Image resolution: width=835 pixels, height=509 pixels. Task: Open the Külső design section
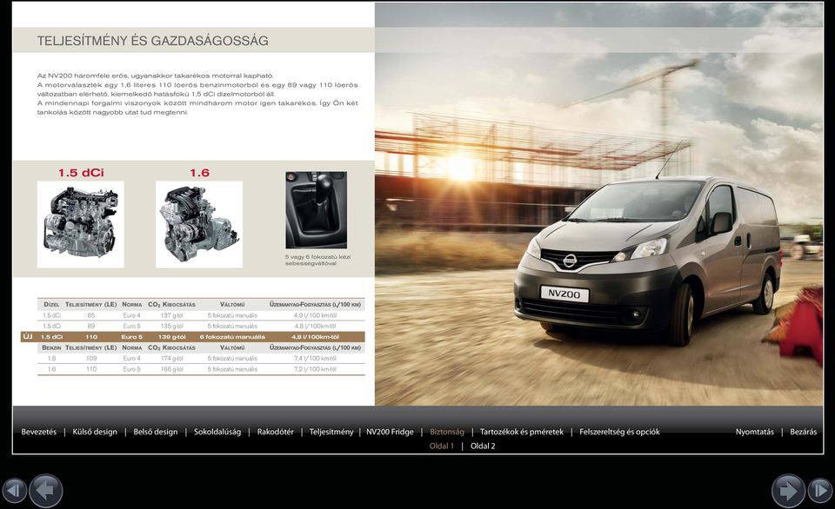(95, 432)
